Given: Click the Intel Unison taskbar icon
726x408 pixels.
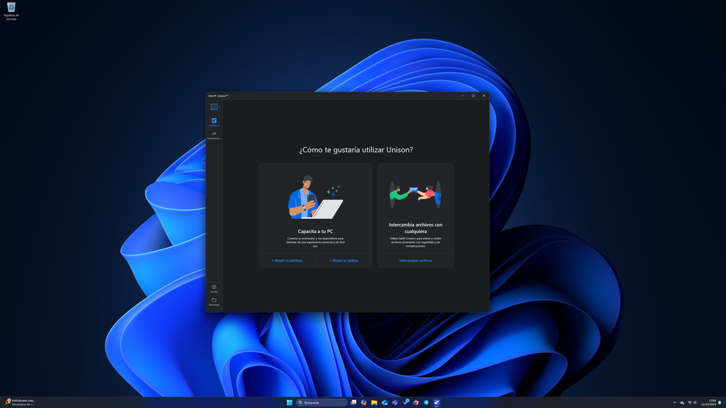Looking at the screenshot, I should pyautogui.click(x=437, y=403).
